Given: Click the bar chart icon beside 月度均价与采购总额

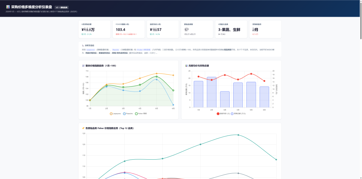Looking at the screenshot, I should point(186,66).
